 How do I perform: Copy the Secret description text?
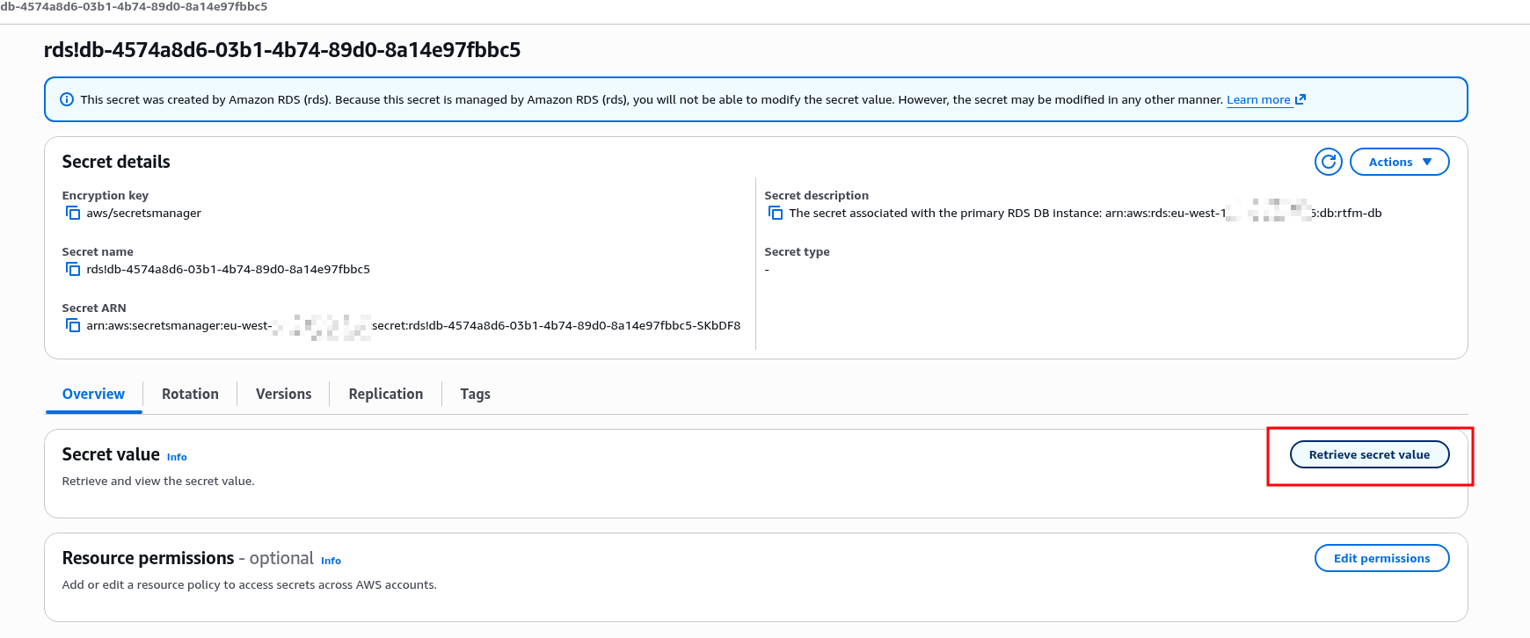pyautogui.click(x=776, y=214)
